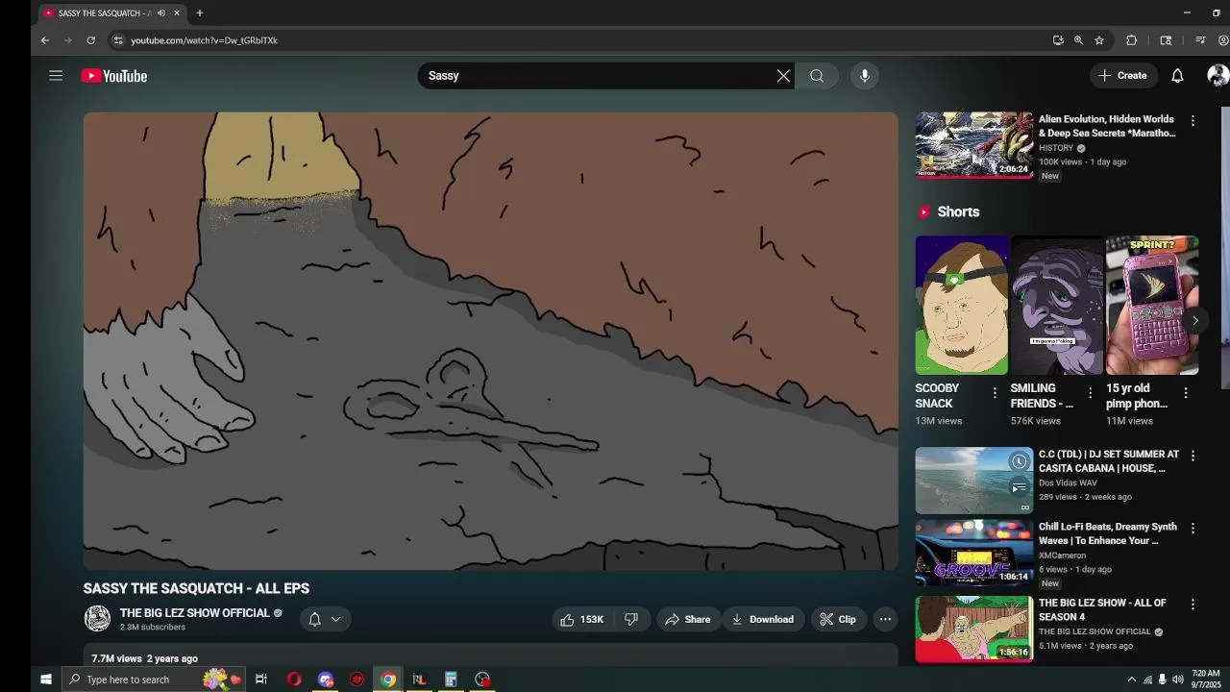This screenshot has height=692, width=1230.
Task: Reload the page
Action: pos(90,40)
